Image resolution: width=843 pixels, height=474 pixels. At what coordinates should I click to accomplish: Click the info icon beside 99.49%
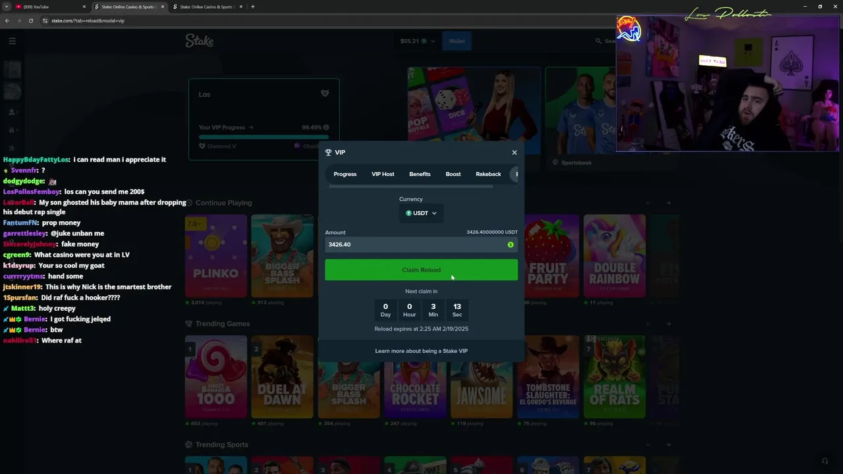[x=326, y=127]
